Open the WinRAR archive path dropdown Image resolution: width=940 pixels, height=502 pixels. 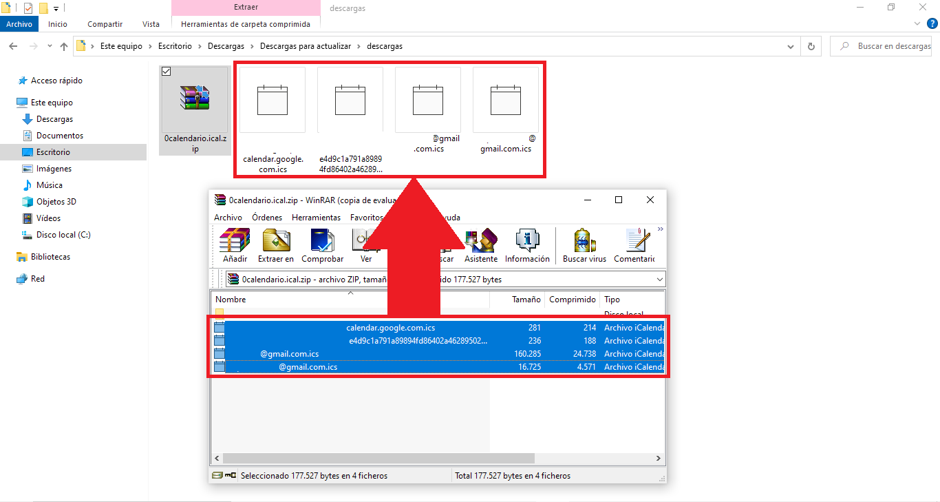660,279
